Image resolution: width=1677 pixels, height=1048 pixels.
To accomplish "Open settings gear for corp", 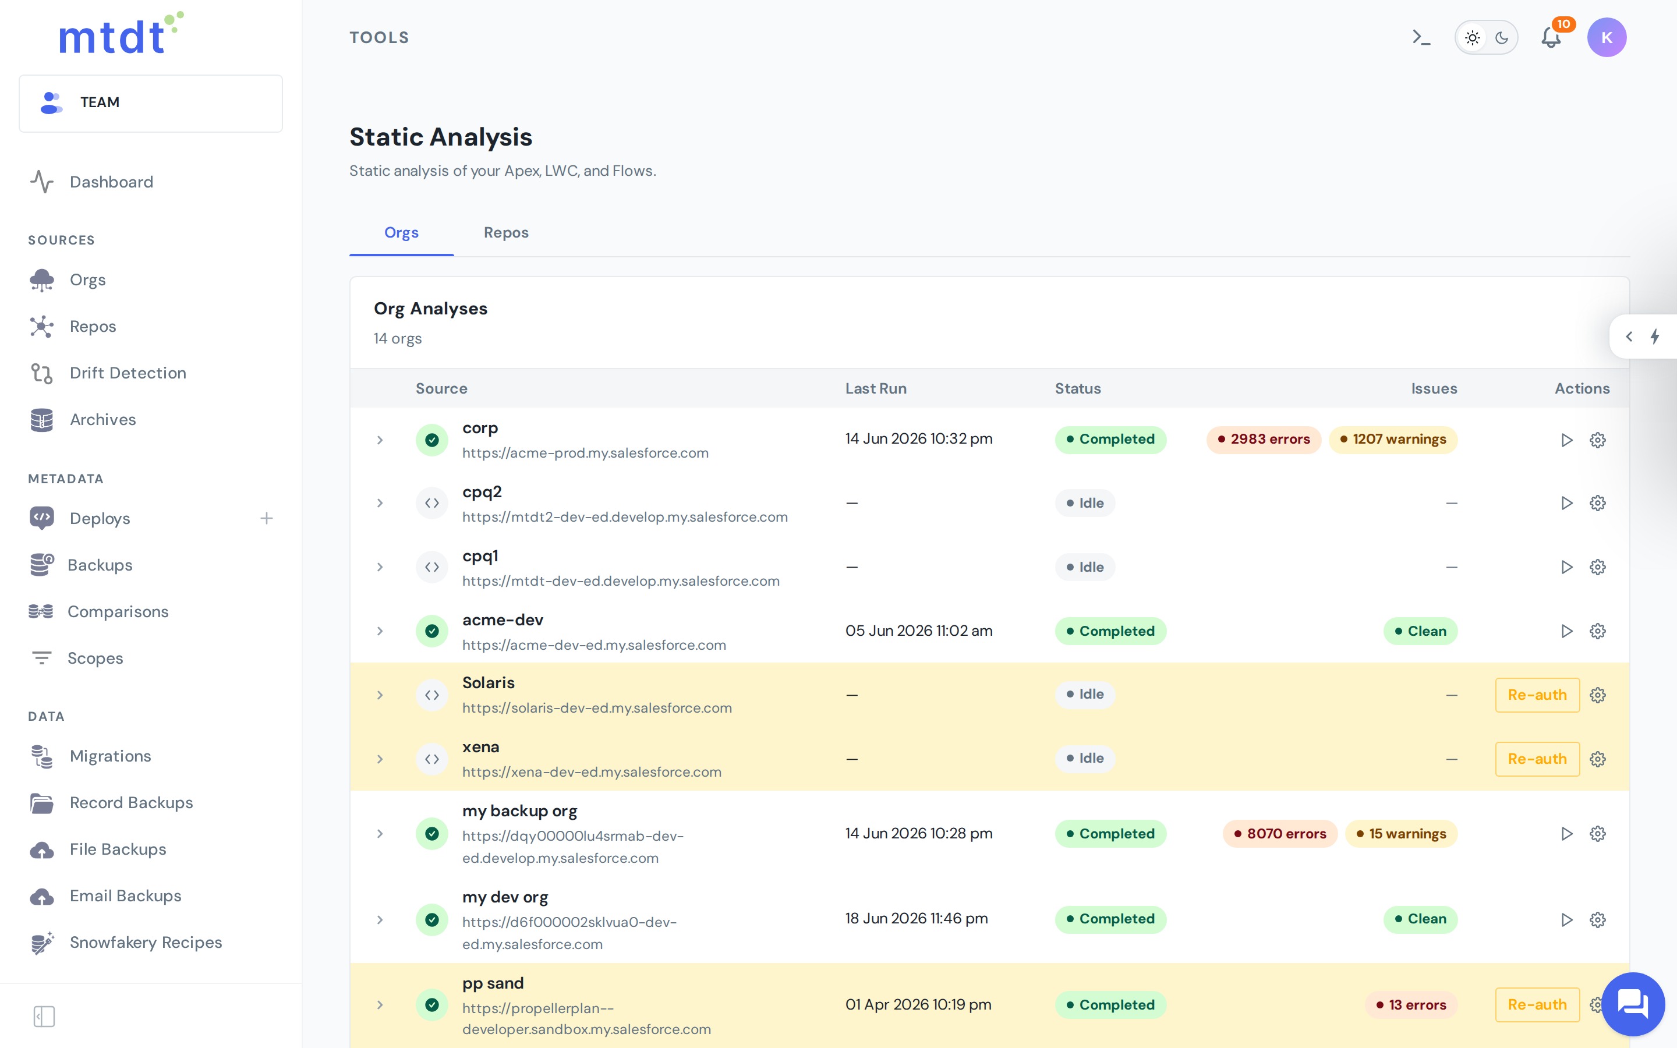I will pyautogui.click(x=1598, y=440).
